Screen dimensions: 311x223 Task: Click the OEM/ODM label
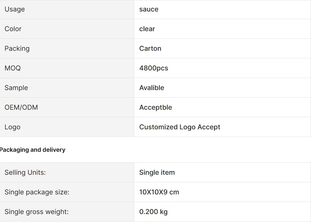click(21, 107)
